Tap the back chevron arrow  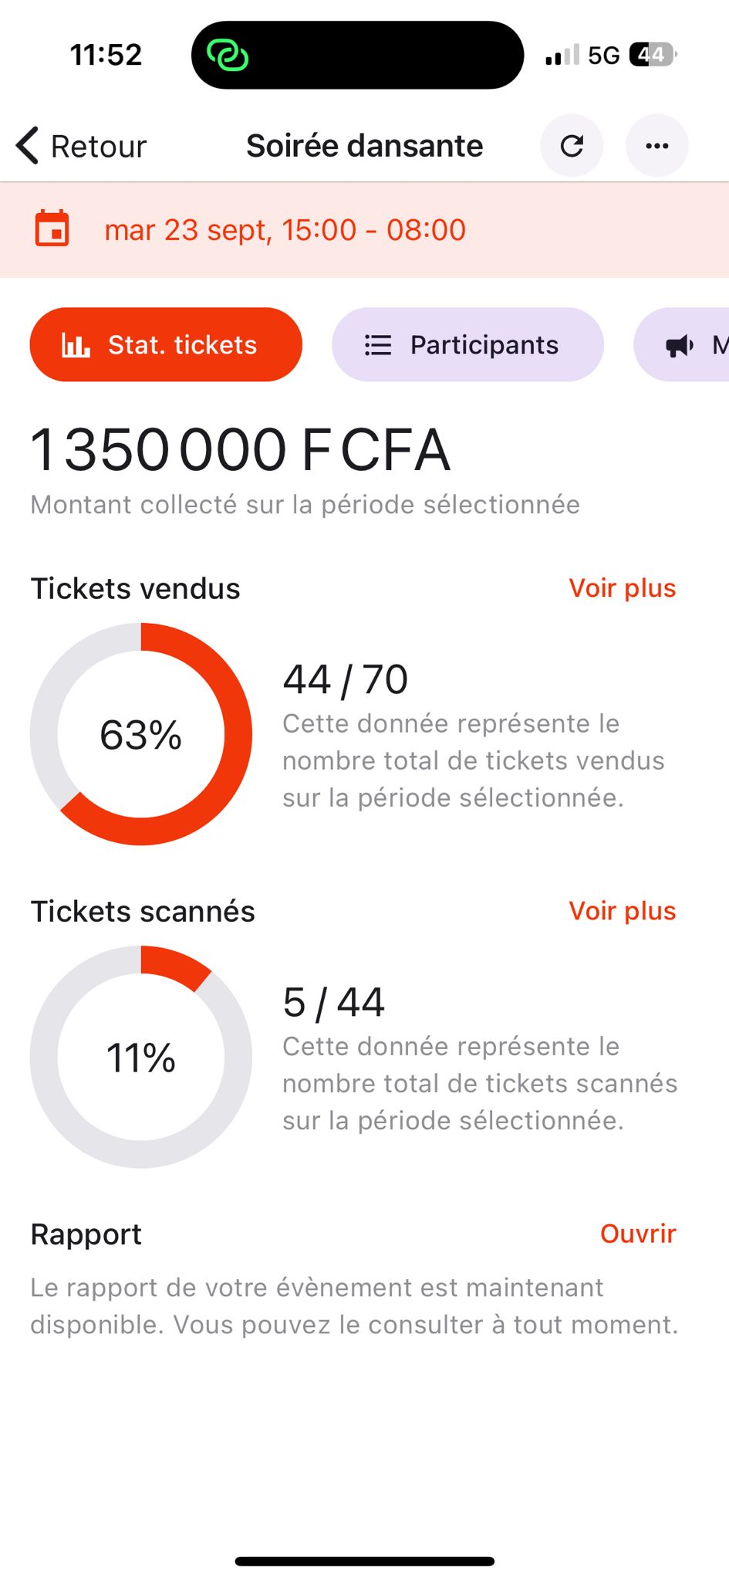coord(27,146)
